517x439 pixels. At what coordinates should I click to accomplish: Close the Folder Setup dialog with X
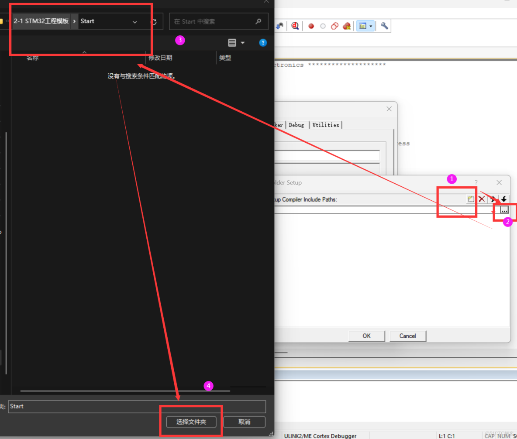[499, 182]
